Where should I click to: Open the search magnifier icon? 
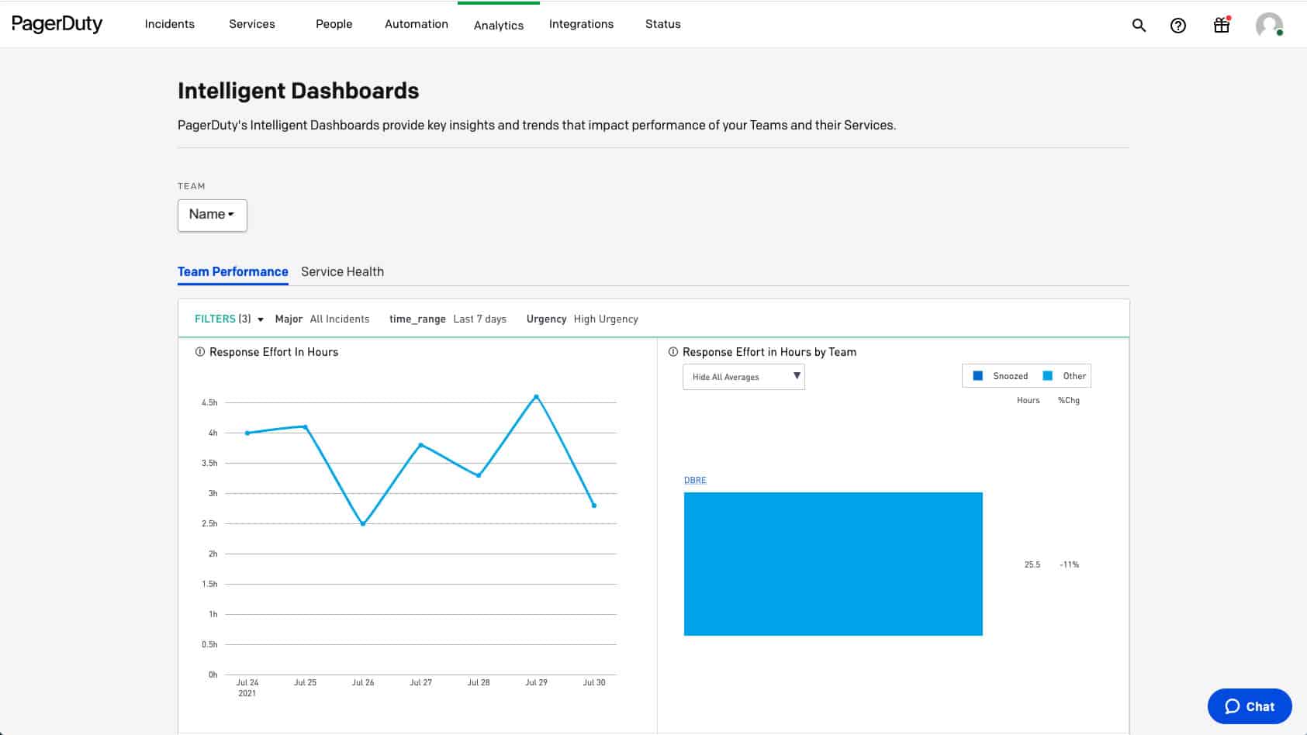point(1139,25)
